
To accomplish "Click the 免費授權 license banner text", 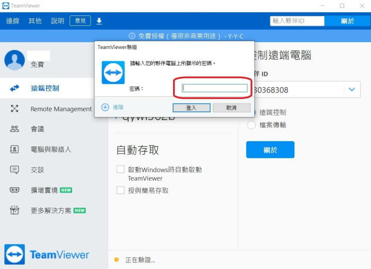I will [x=191, y=36].
